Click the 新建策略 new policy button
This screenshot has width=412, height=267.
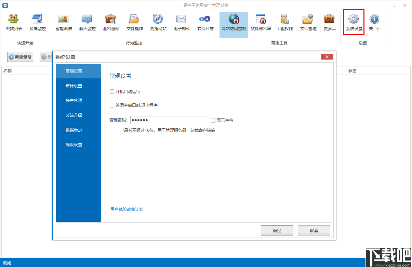click(x=20, y=56)
